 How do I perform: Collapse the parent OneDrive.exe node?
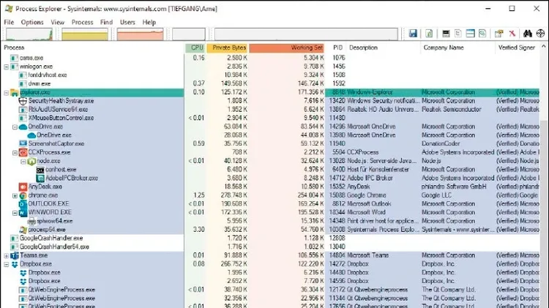pos(15,127)
